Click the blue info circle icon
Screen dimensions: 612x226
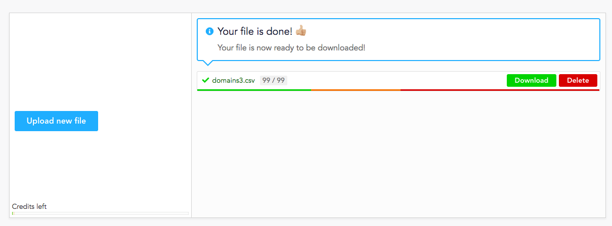point(209,31)
